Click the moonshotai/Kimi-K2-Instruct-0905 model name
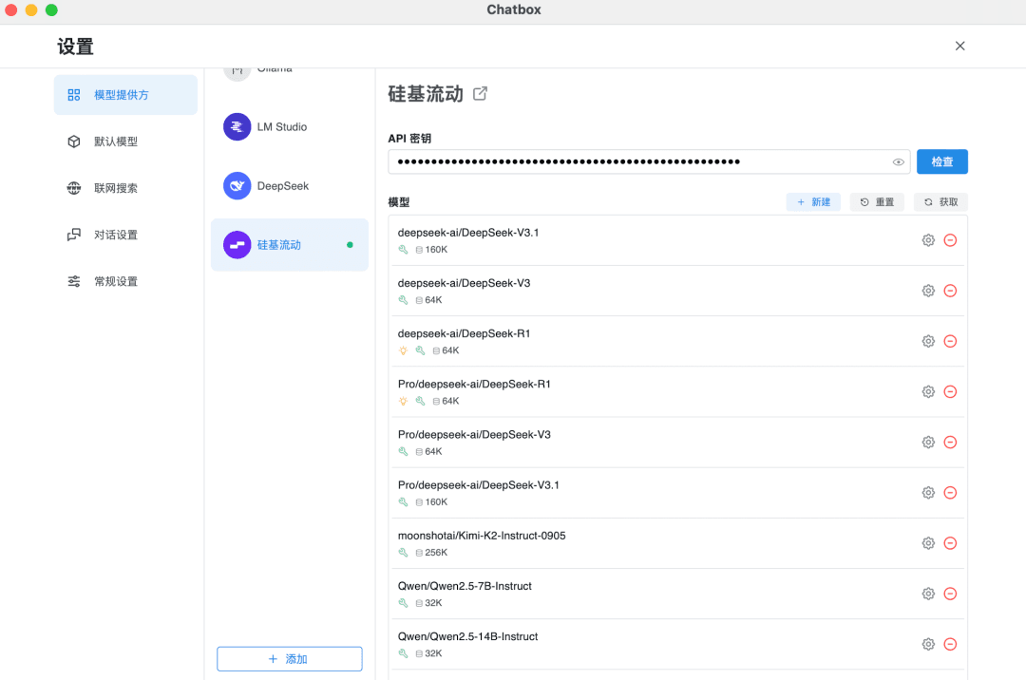The width and height of the screenshot is (1026, 680). click(482, 536)
